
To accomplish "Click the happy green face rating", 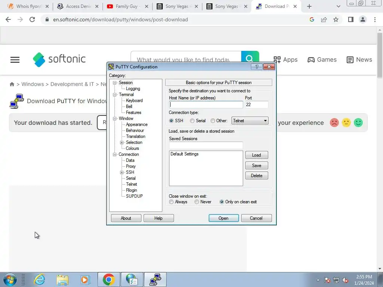I will [358, 123].
